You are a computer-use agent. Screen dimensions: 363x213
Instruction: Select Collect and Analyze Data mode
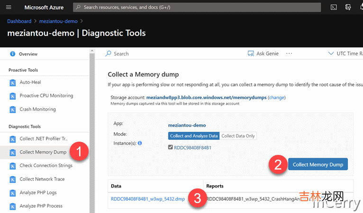click(x=193, y=136)
